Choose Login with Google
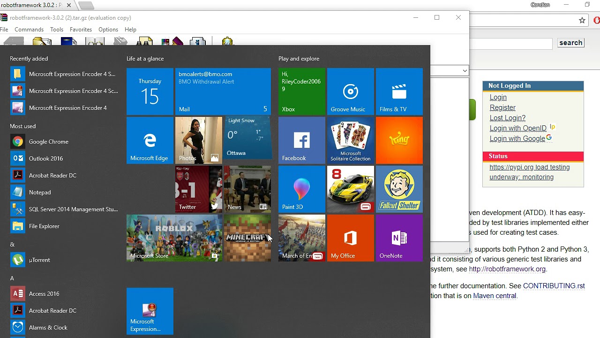The width and height of the screenshot is (600, 338). (517, 138)
